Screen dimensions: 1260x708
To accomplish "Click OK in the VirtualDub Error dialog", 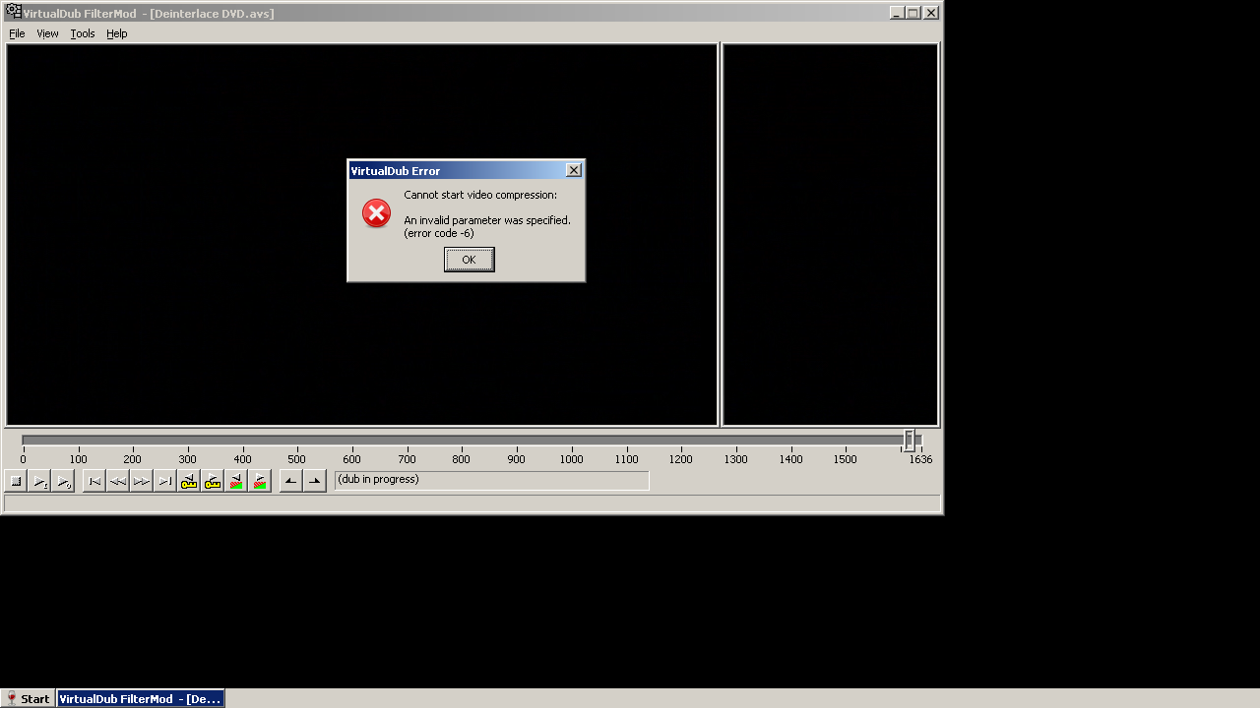I will coord(469,260).
